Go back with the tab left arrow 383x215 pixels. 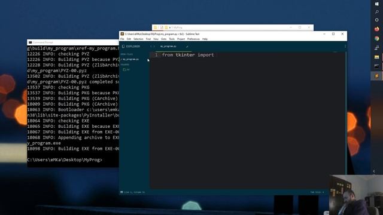coord(151,47)
